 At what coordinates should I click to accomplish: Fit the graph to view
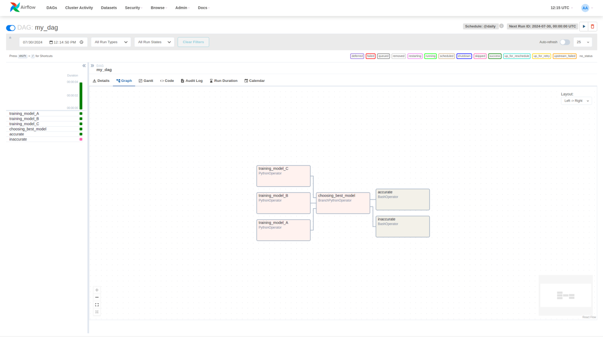(97, 304)
